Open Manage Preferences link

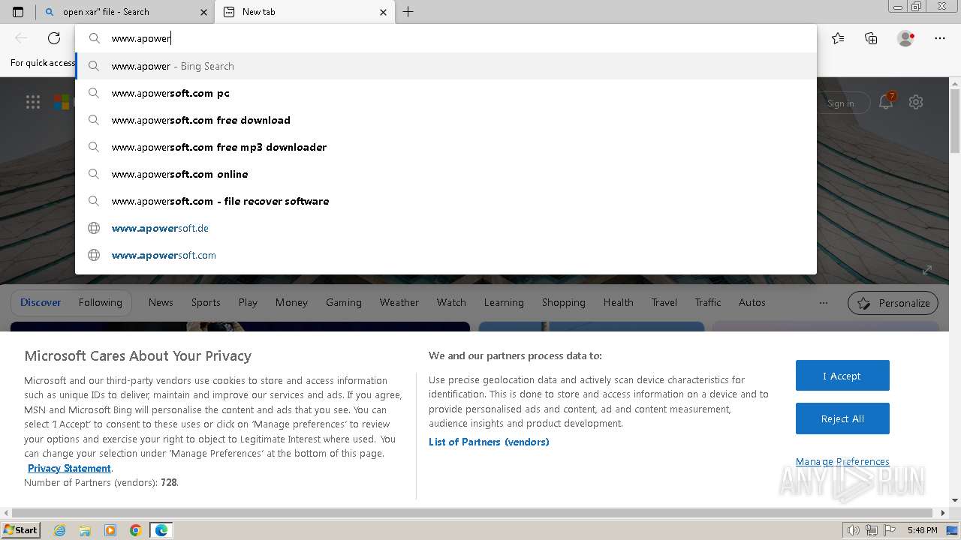(x=842, y=461)
